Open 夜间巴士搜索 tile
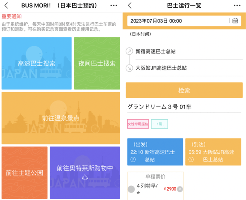Viewport: 246px width, 200px height. (x=97, y=63)
